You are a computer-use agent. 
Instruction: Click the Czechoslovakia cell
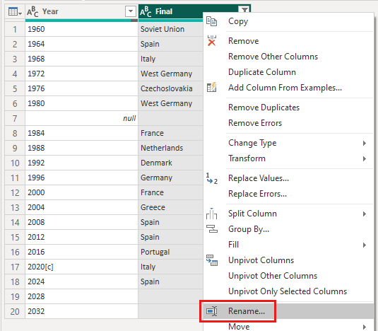click(x=170, y=88)
